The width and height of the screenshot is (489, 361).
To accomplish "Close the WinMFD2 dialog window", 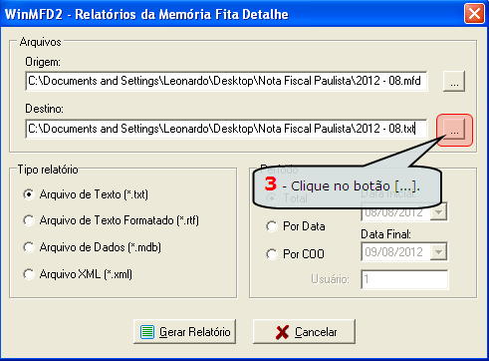I will (x=474, y=14).
